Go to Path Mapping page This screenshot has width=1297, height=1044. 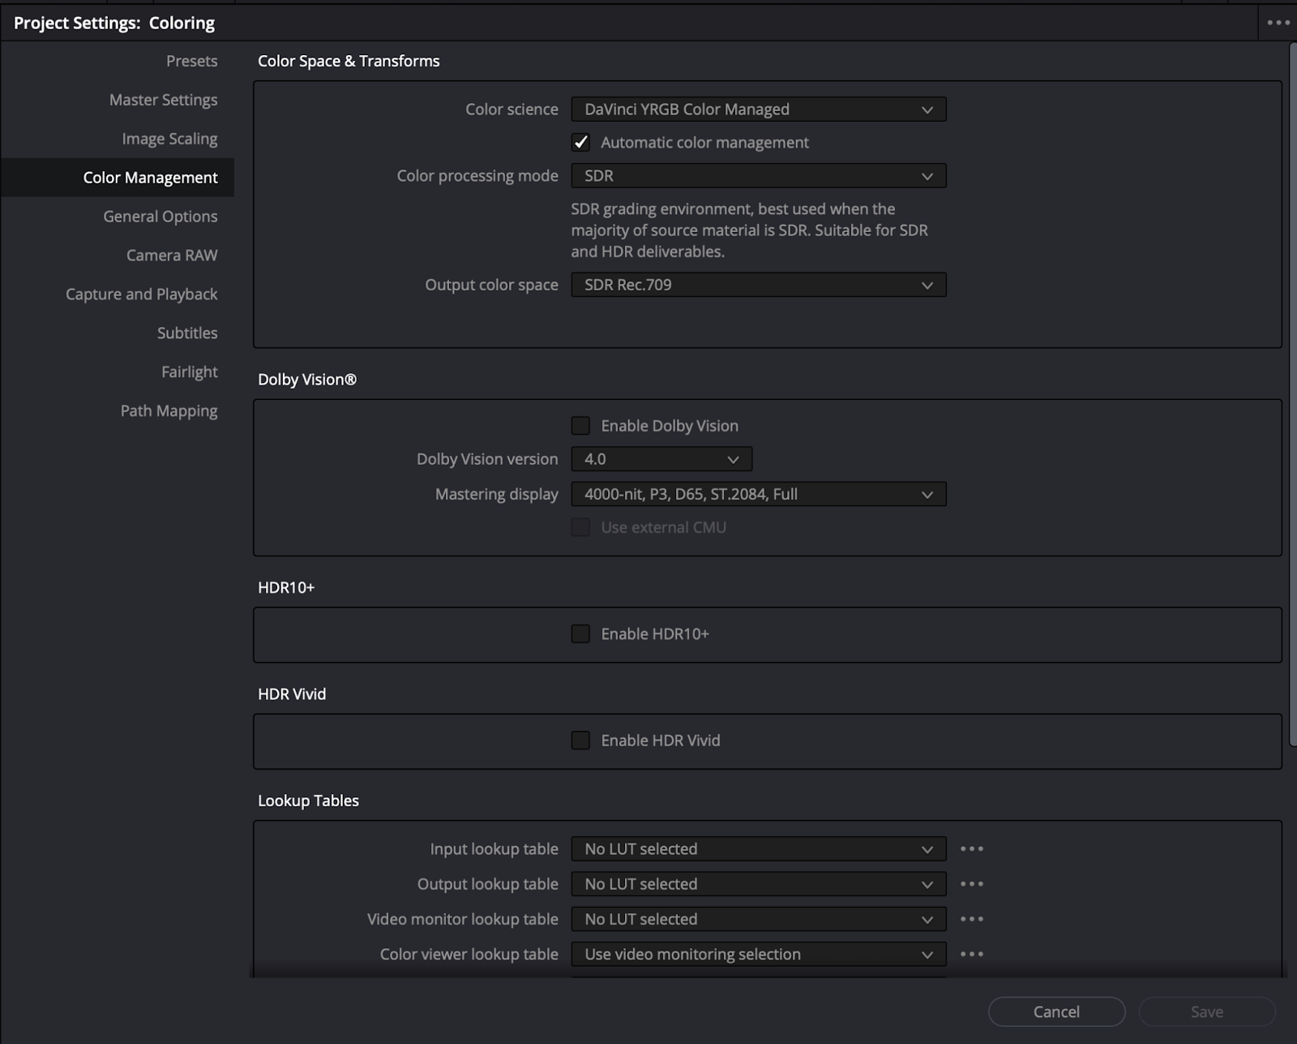[x=169, y=411]
